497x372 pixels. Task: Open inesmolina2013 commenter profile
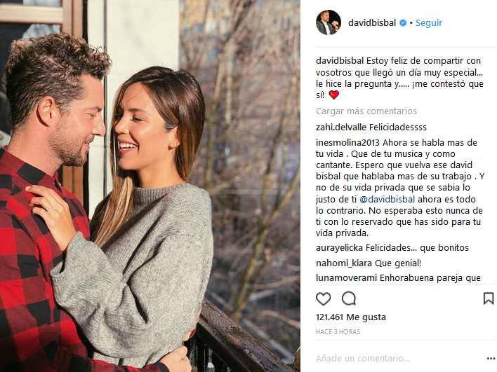347,143
